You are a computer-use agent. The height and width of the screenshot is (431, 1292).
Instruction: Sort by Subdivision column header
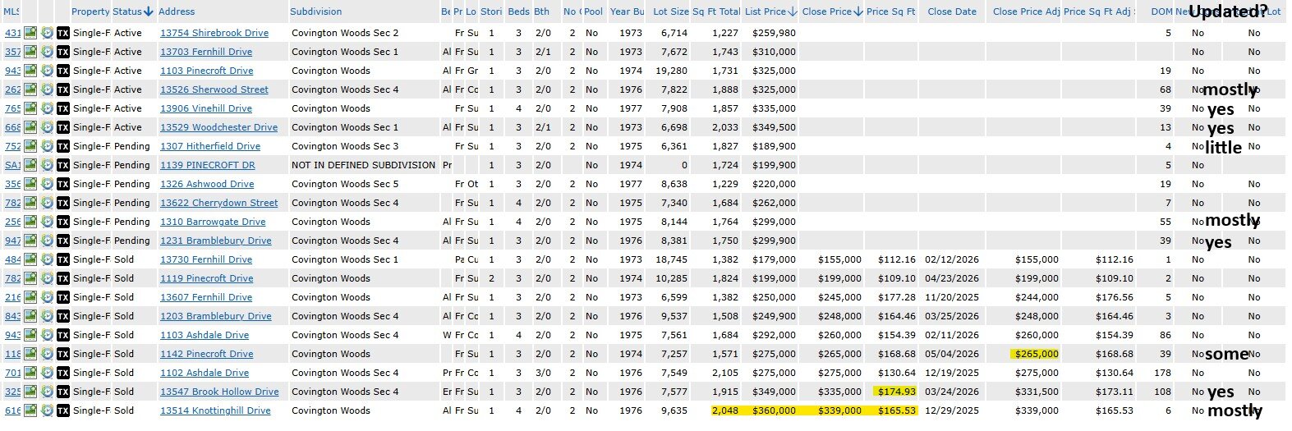[x=316, y=11]
